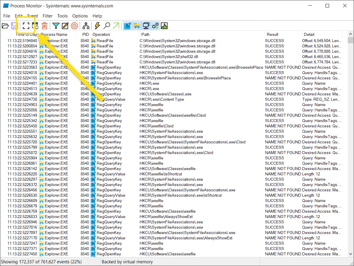This screenshot has width=354, height=266.
Task: Select path HKCR\SystemFileAssociations\.exe\AlwaysShowExt
Action: click(x=186, y=238)
